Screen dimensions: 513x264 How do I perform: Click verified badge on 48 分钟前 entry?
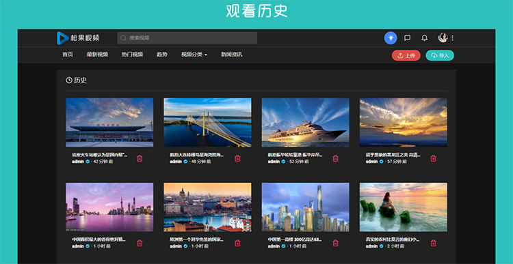pyautogui.click(x=185, y=162)
